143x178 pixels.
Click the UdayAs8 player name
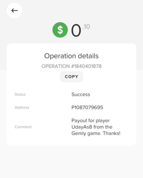82,127
